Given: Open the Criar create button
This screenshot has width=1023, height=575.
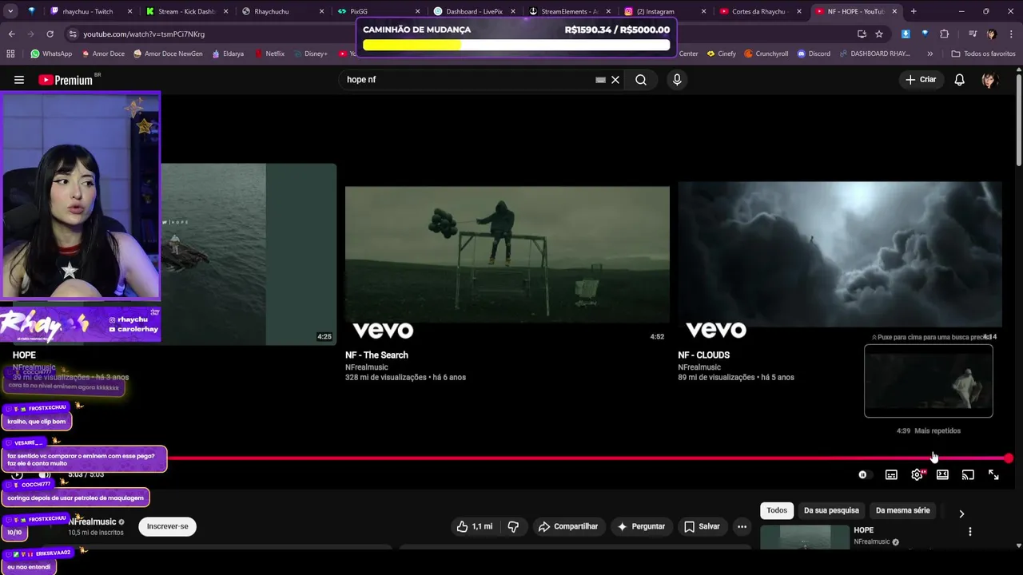Looking at the screenshot, I should tap(921, 80).
